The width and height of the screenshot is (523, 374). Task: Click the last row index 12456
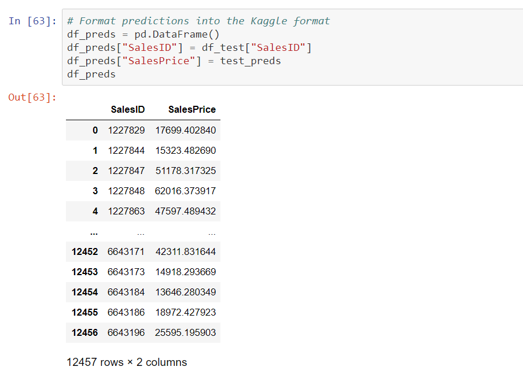click(84, 332)
